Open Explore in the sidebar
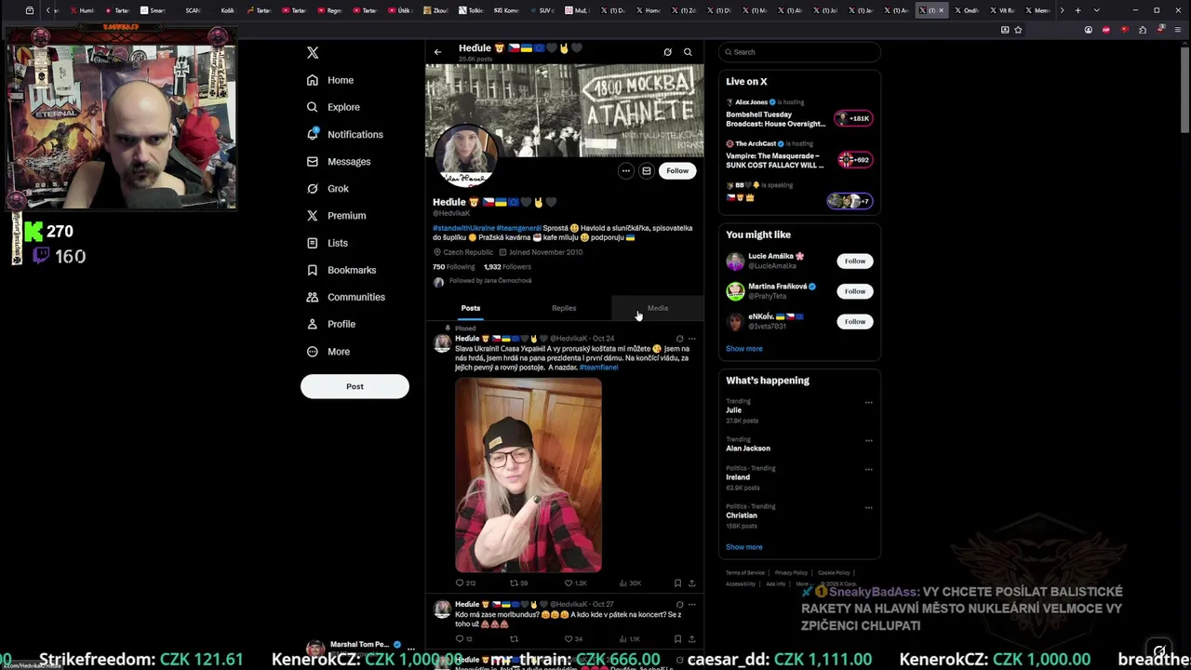Image resolution: width=1191 pixels, height=670 pixels. [x=333, y=107]
